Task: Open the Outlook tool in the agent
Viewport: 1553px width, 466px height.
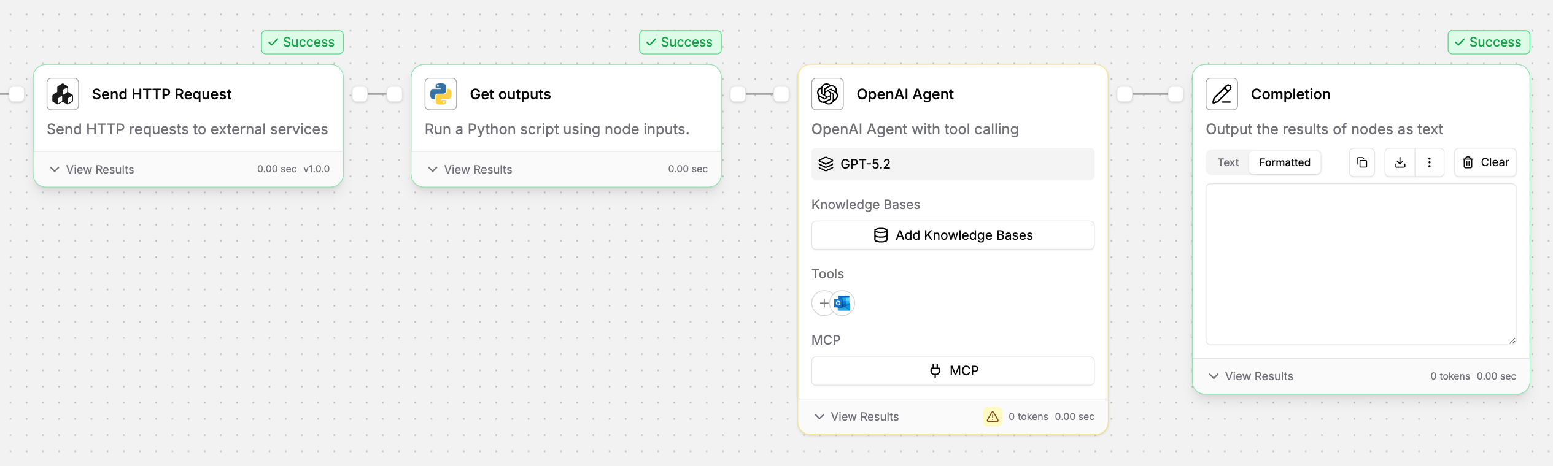Action: coord(843,303)
